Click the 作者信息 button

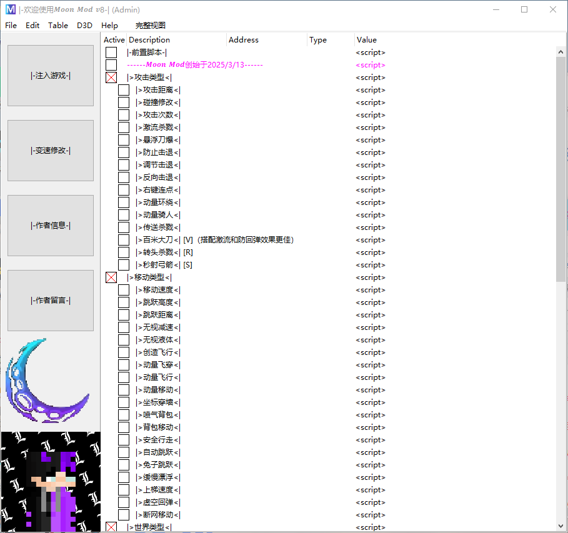(50, 225)
